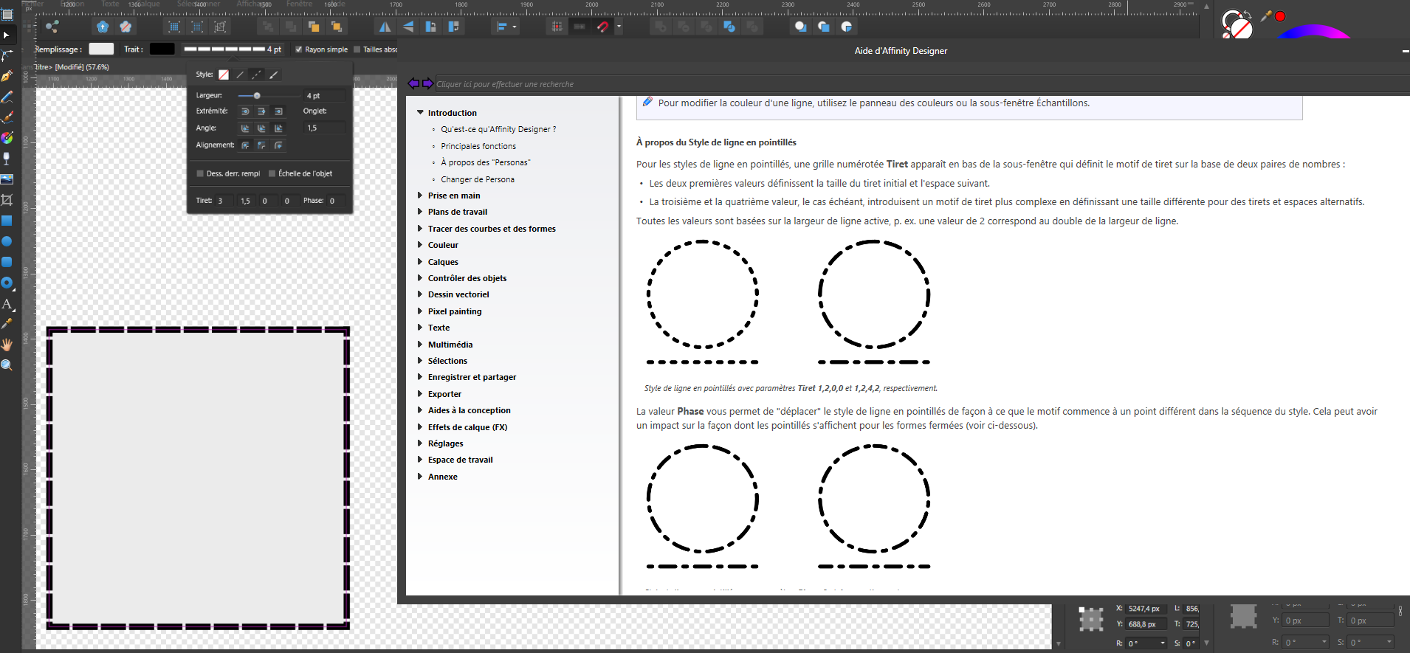Click the Share icon in toolbar
The width and height of the screenshot is (1410, 653).
pos(52,27)
